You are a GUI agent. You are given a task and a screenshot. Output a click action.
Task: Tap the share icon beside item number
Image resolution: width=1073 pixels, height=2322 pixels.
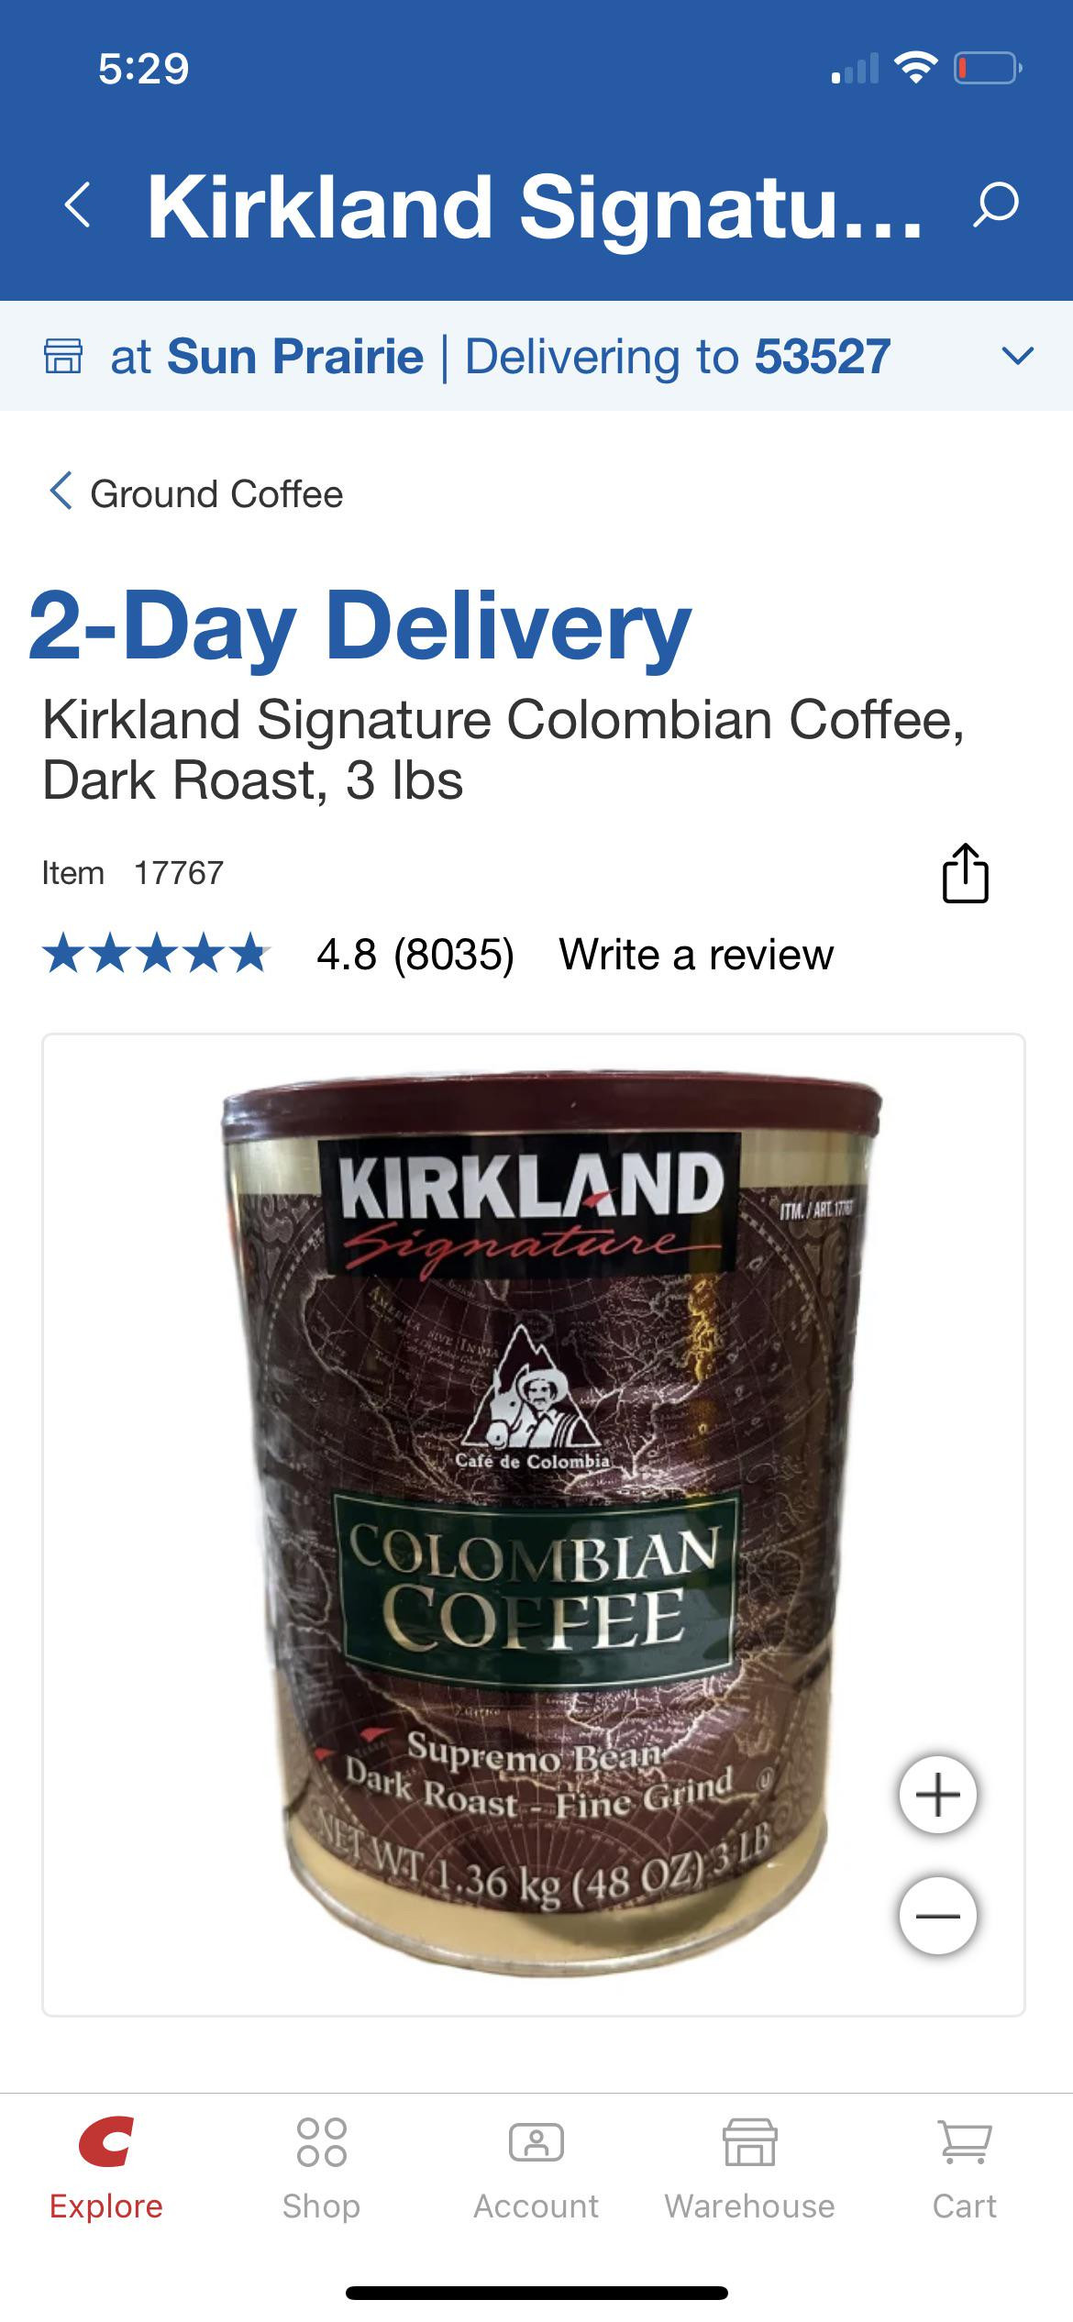[966, 873]
